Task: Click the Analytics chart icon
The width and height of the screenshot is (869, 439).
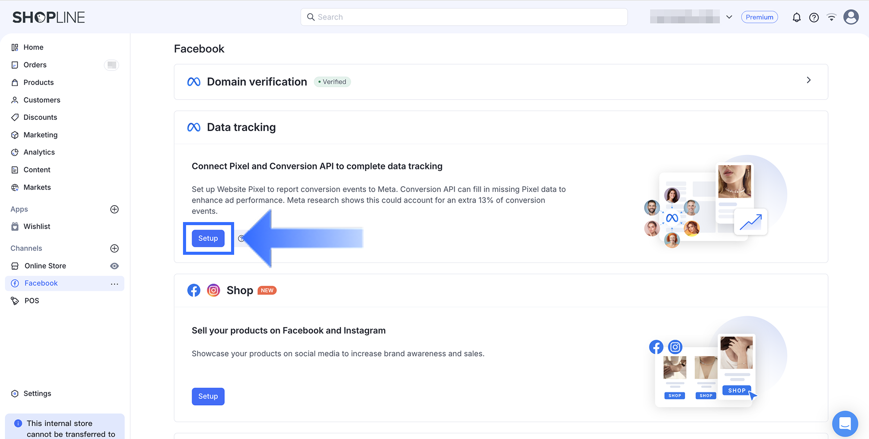Action: point(15,152)
